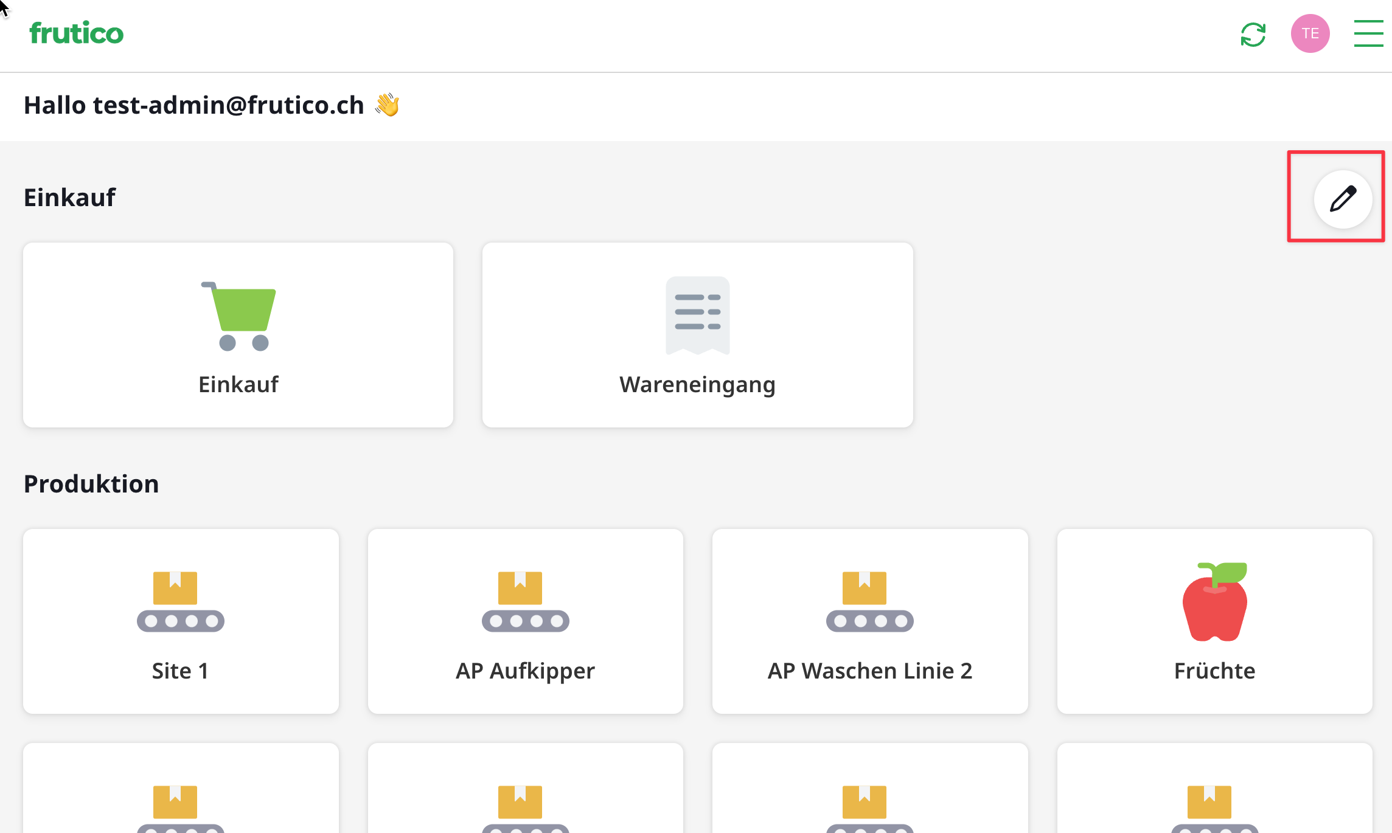Click the second tile in bottom row
The image size is (1392, 833).
pyautogui.click(x=525, y=790)
